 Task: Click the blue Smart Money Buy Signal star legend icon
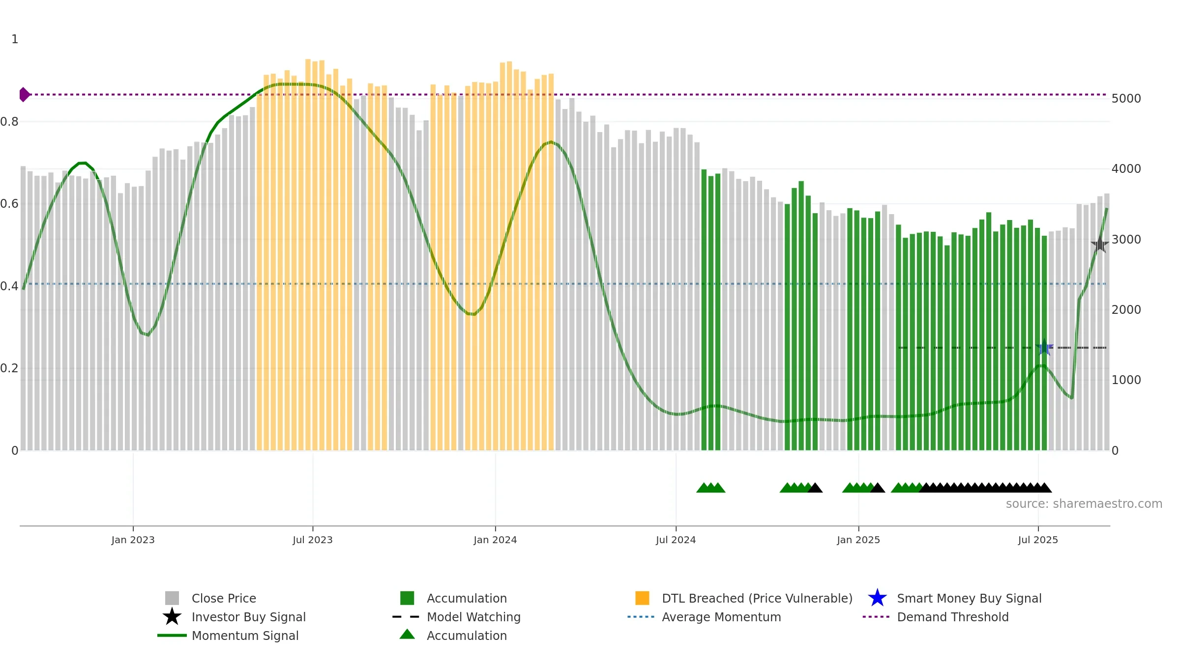[x=877, y=598]
